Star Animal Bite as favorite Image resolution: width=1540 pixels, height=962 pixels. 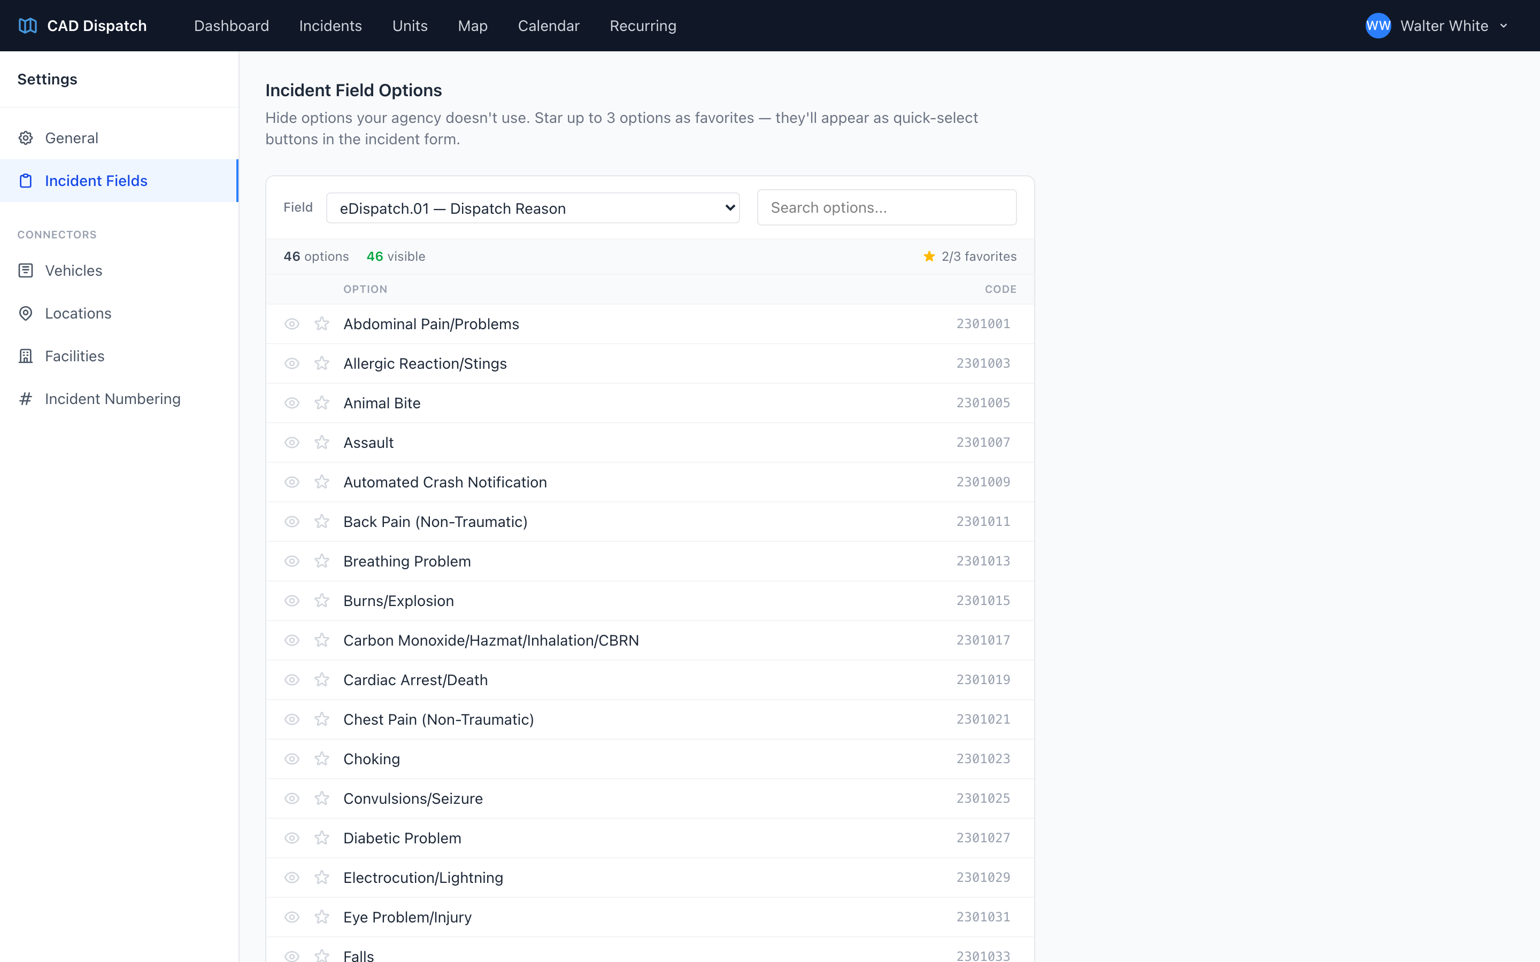click(322, 403)
